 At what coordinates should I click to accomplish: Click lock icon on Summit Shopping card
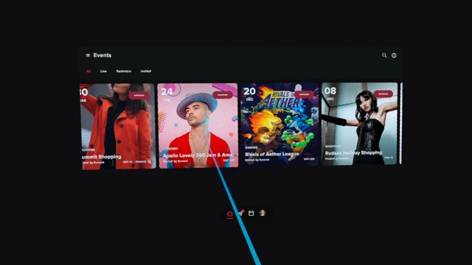(x=149, y=161)
